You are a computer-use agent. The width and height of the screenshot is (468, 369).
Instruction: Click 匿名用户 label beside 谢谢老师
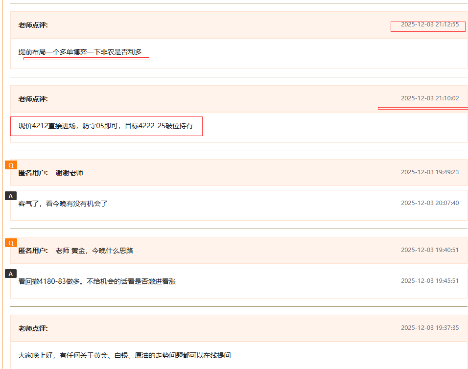pos(33,173)
